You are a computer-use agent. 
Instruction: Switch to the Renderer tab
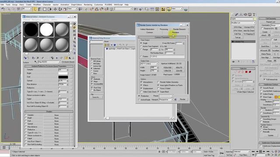coord(175,32)
